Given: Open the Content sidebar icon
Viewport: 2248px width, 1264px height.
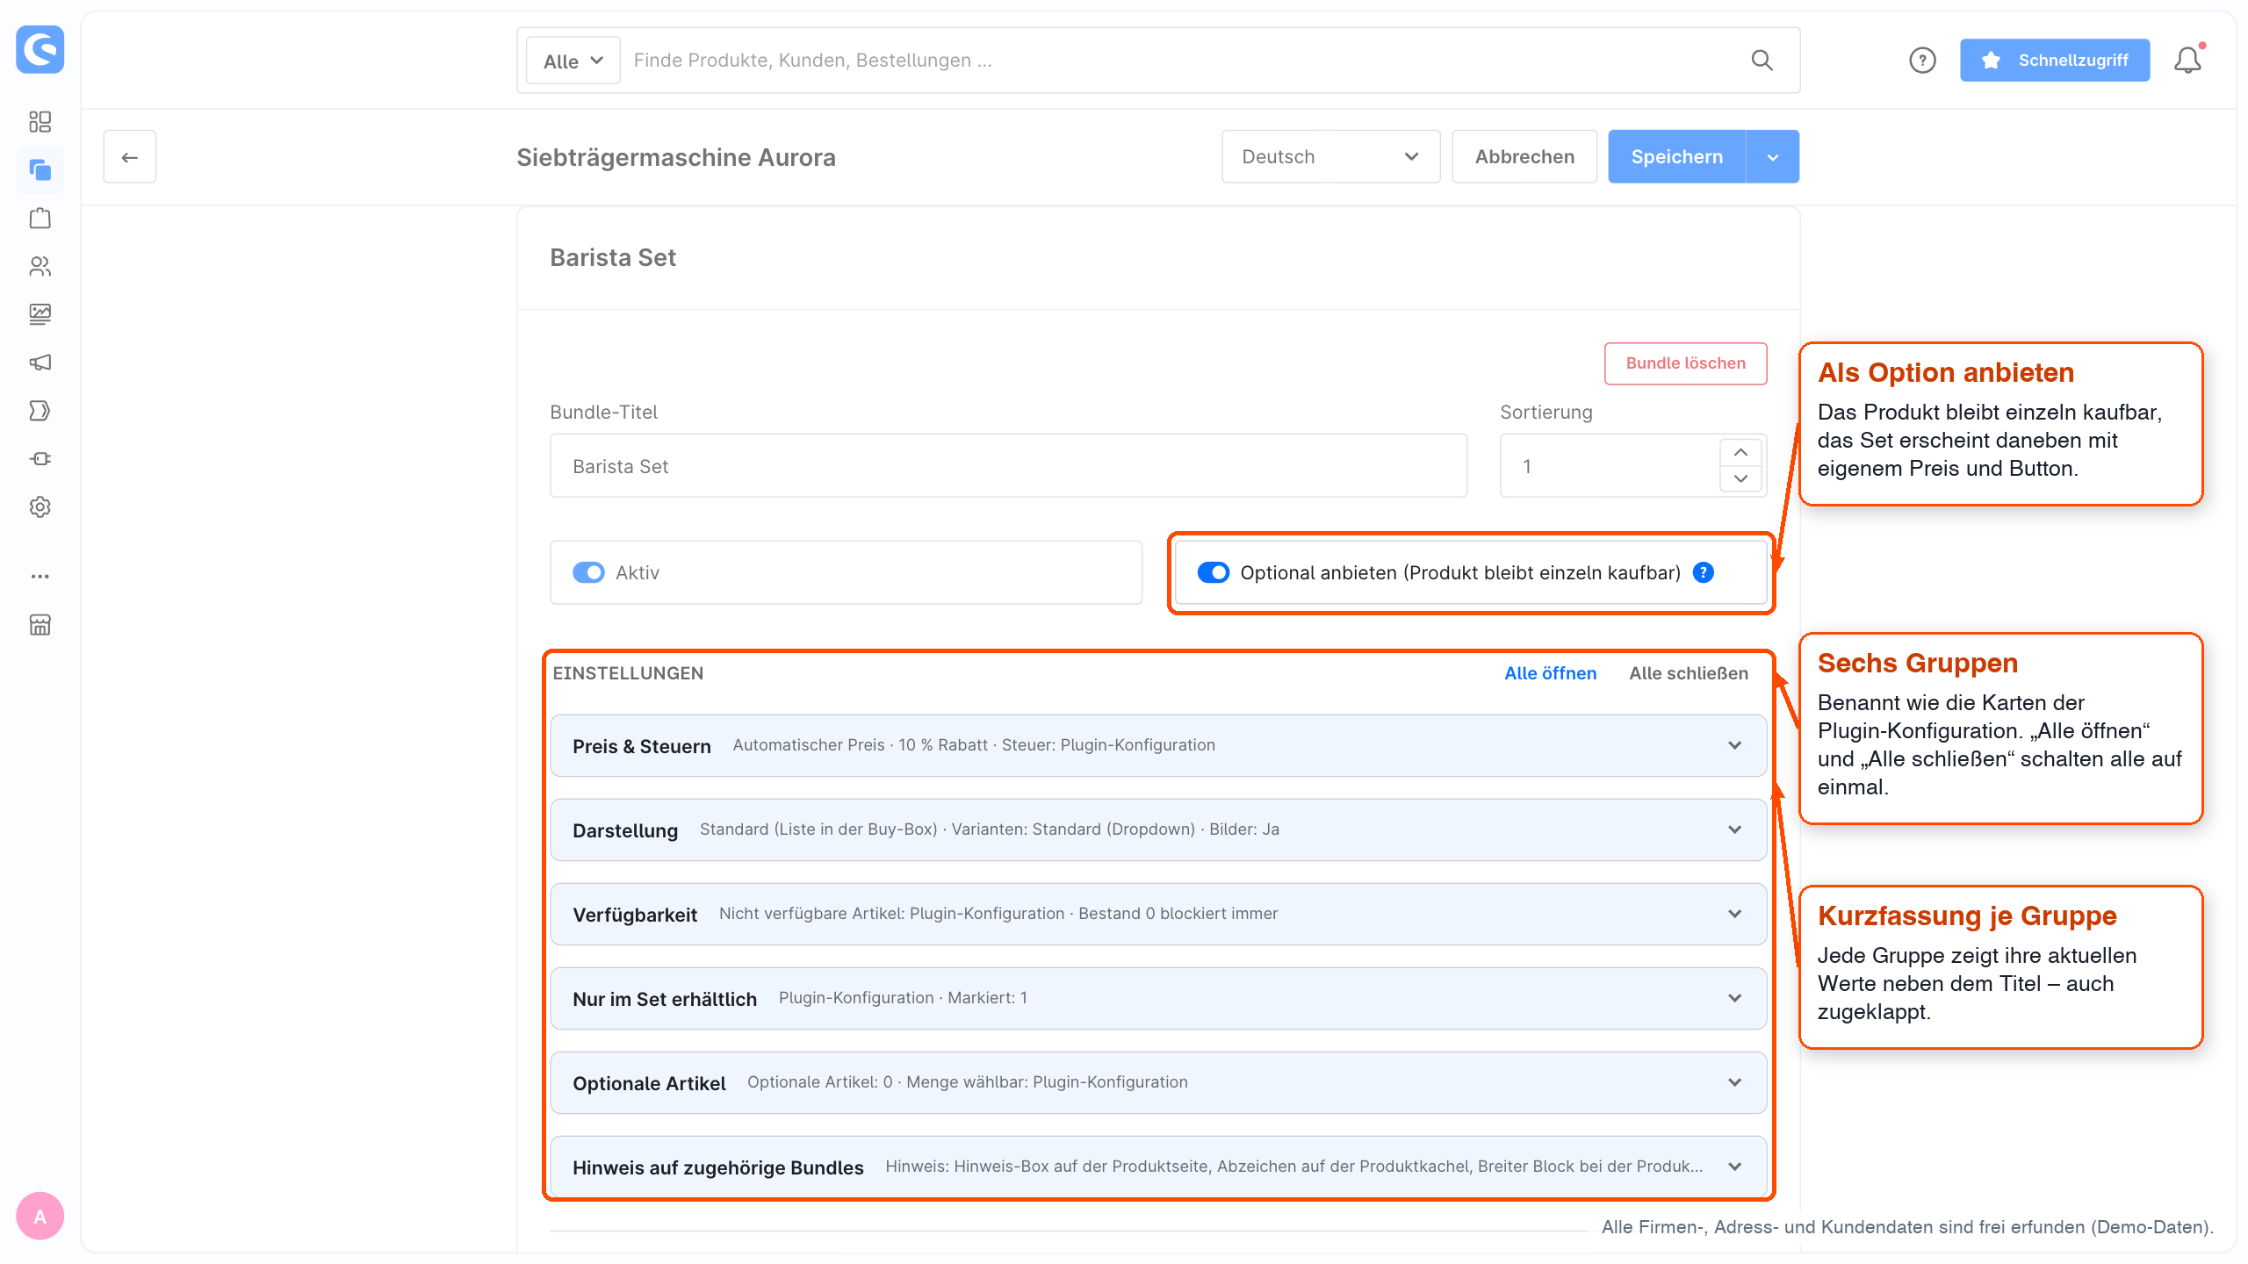Looking at the screenshot, I should [40, 314].
